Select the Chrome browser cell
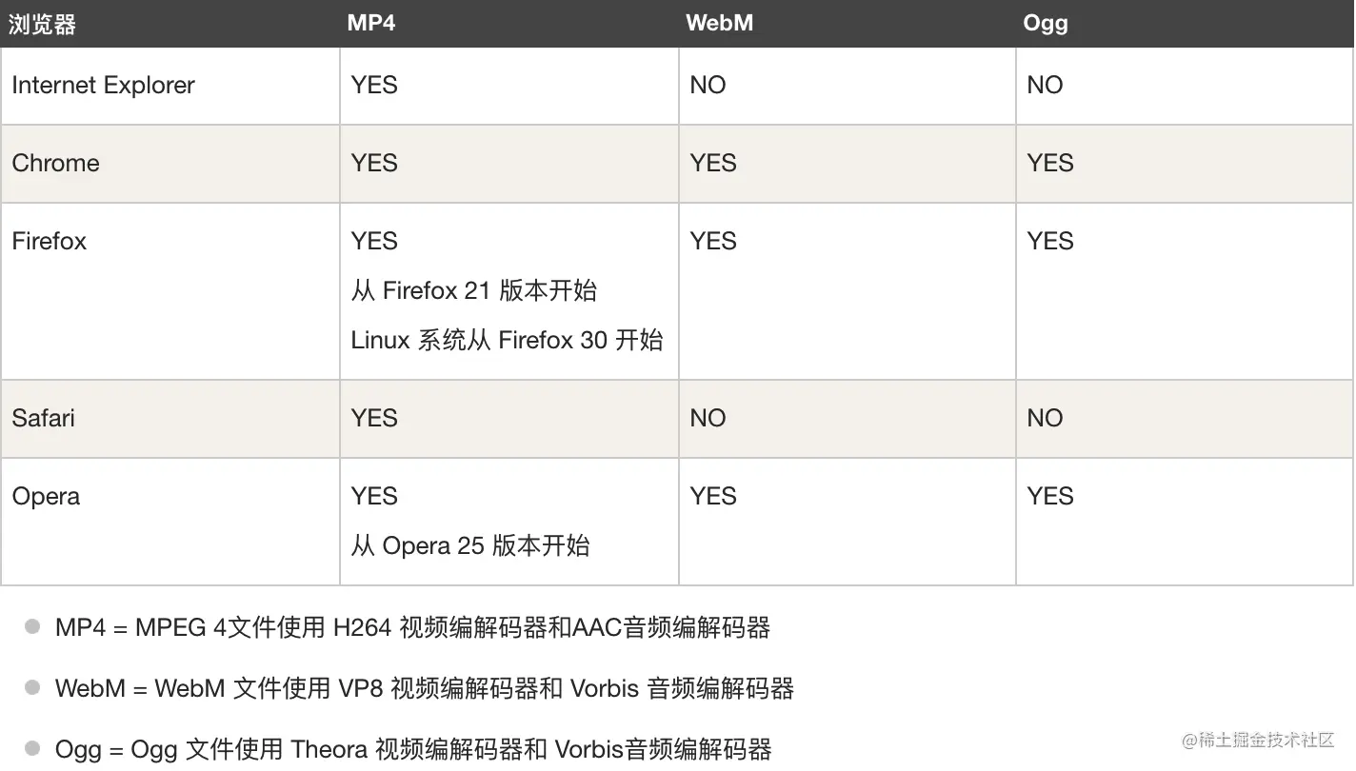This screenshot has width=1356, height=771. click(55, 164)
